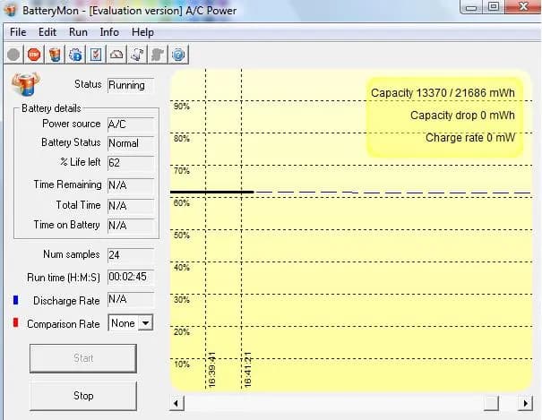Screen dimensions: 542x420
Task: Click the gauge meter toolbar icon
Action: tap(116, 55)
